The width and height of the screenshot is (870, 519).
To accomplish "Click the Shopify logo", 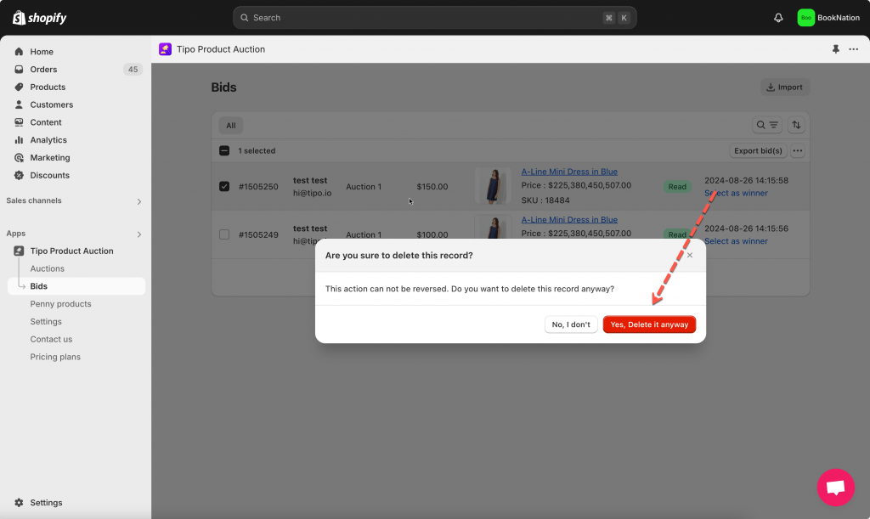I will pyautogui.click(x=40, y=18).
